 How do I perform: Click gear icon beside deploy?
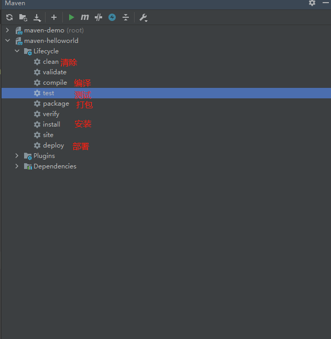[37, 145]
